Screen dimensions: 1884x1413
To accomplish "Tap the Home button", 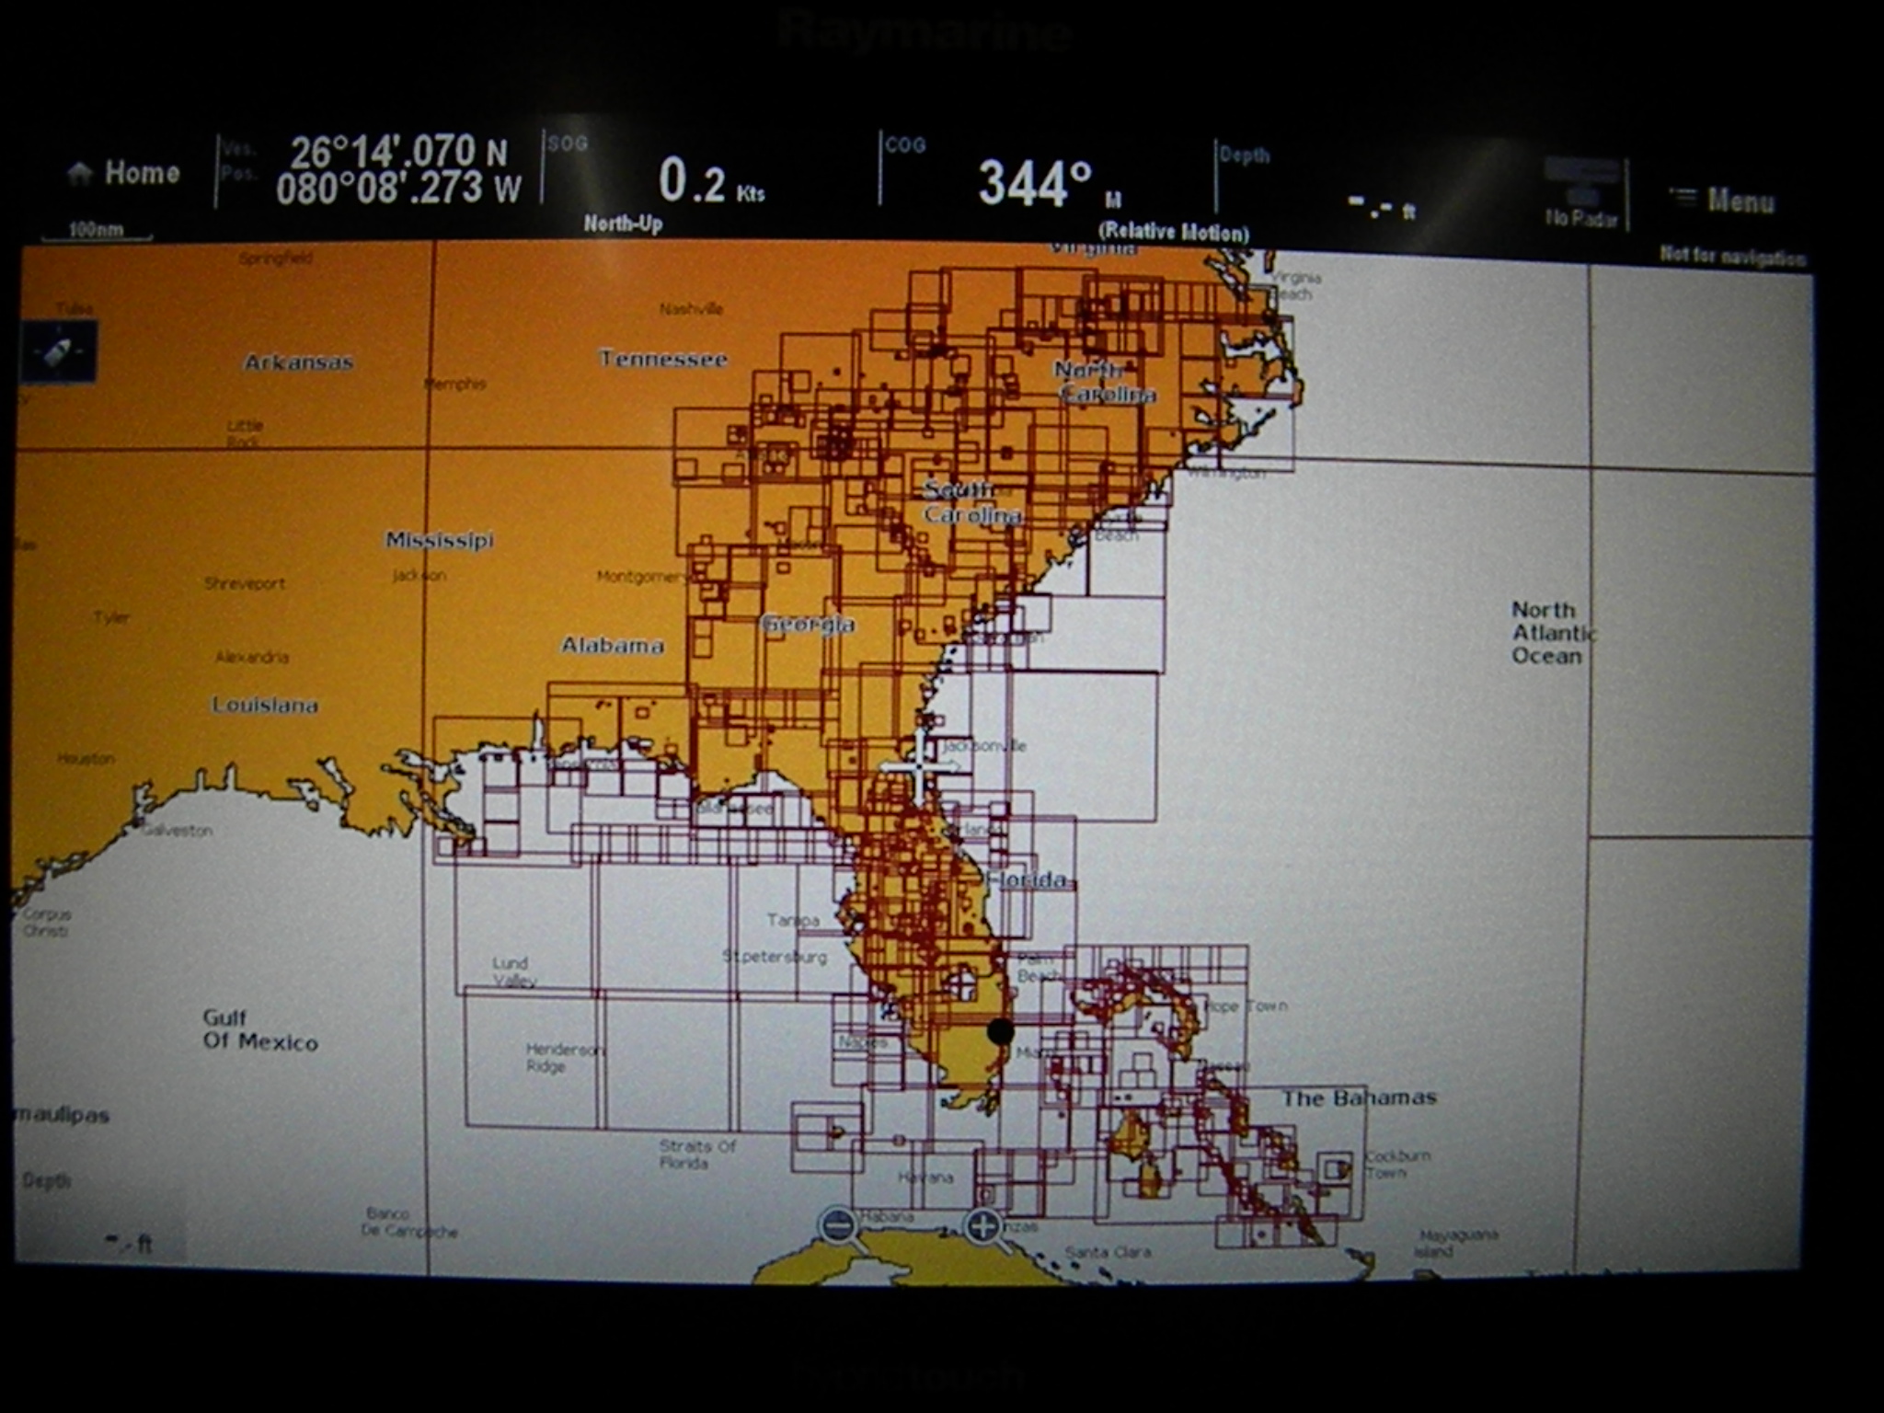I will point(124,173).
